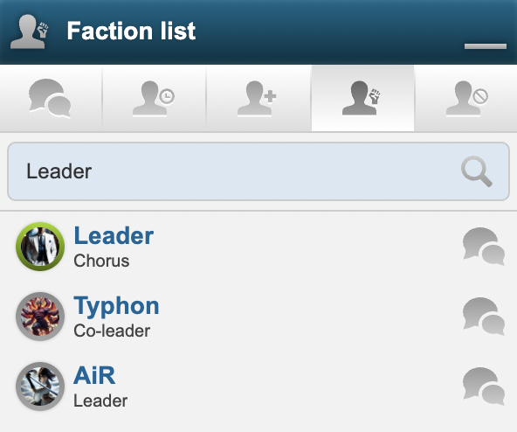
Task: Open AiR's profile name link
Action: [x=94, y=375]
